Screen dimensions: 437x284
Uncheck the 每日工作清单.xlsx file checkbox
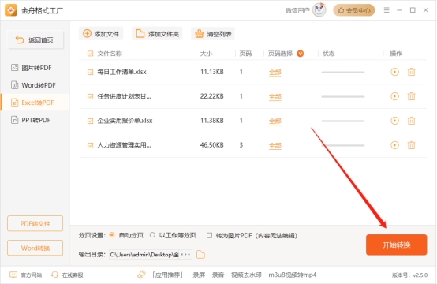click(90, 73)
